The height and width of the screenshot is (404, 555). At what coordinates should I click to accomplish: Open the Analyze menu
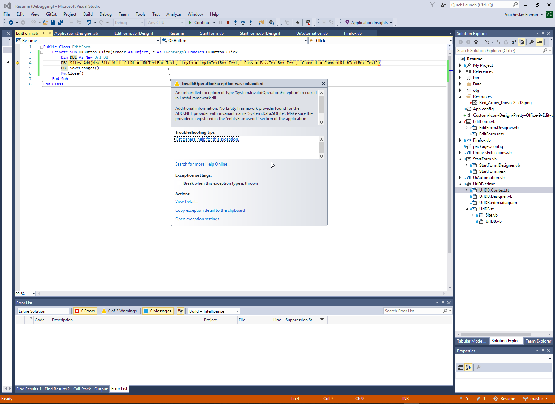(x=173, y=14)
